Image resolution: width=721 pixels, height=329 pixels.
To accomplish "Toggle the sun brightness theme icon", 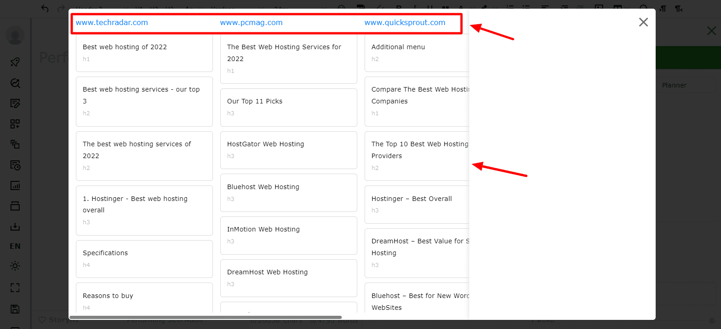I will tap(15, 266).
